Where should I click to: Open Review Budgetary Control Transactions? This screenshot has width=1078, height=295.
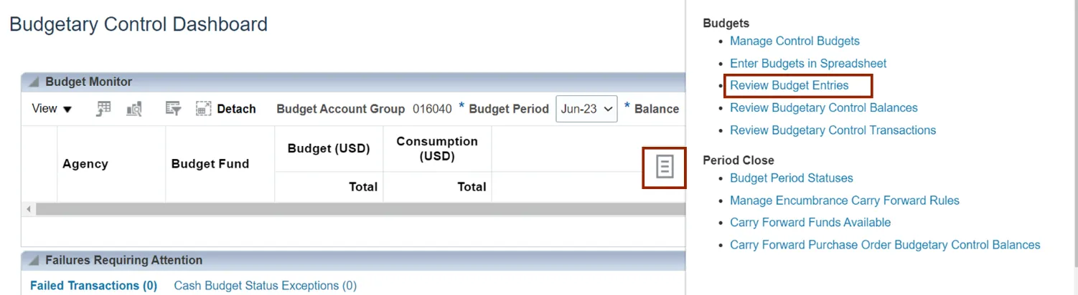pyautogui.click(x=833, y=130)
